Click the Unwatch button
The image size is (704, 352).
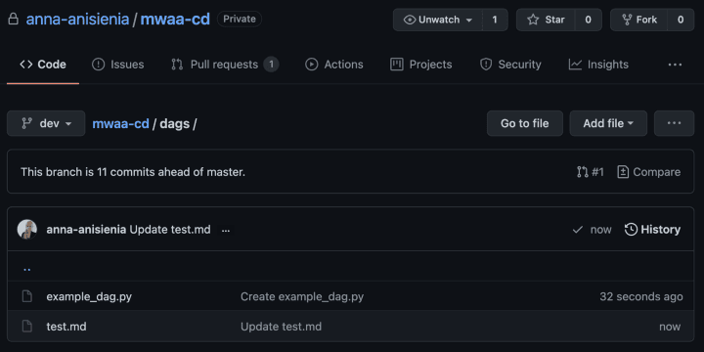pyautogui.click(x=438, y=20)
